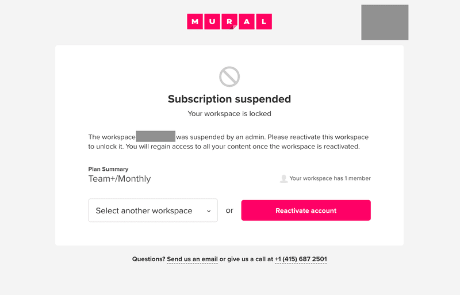Click the Subscription suspended heading

point(229,99)
